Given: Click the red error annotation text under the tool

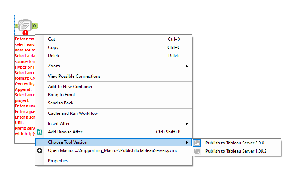Looking at the screenshot, I should [x=25, y=86].
